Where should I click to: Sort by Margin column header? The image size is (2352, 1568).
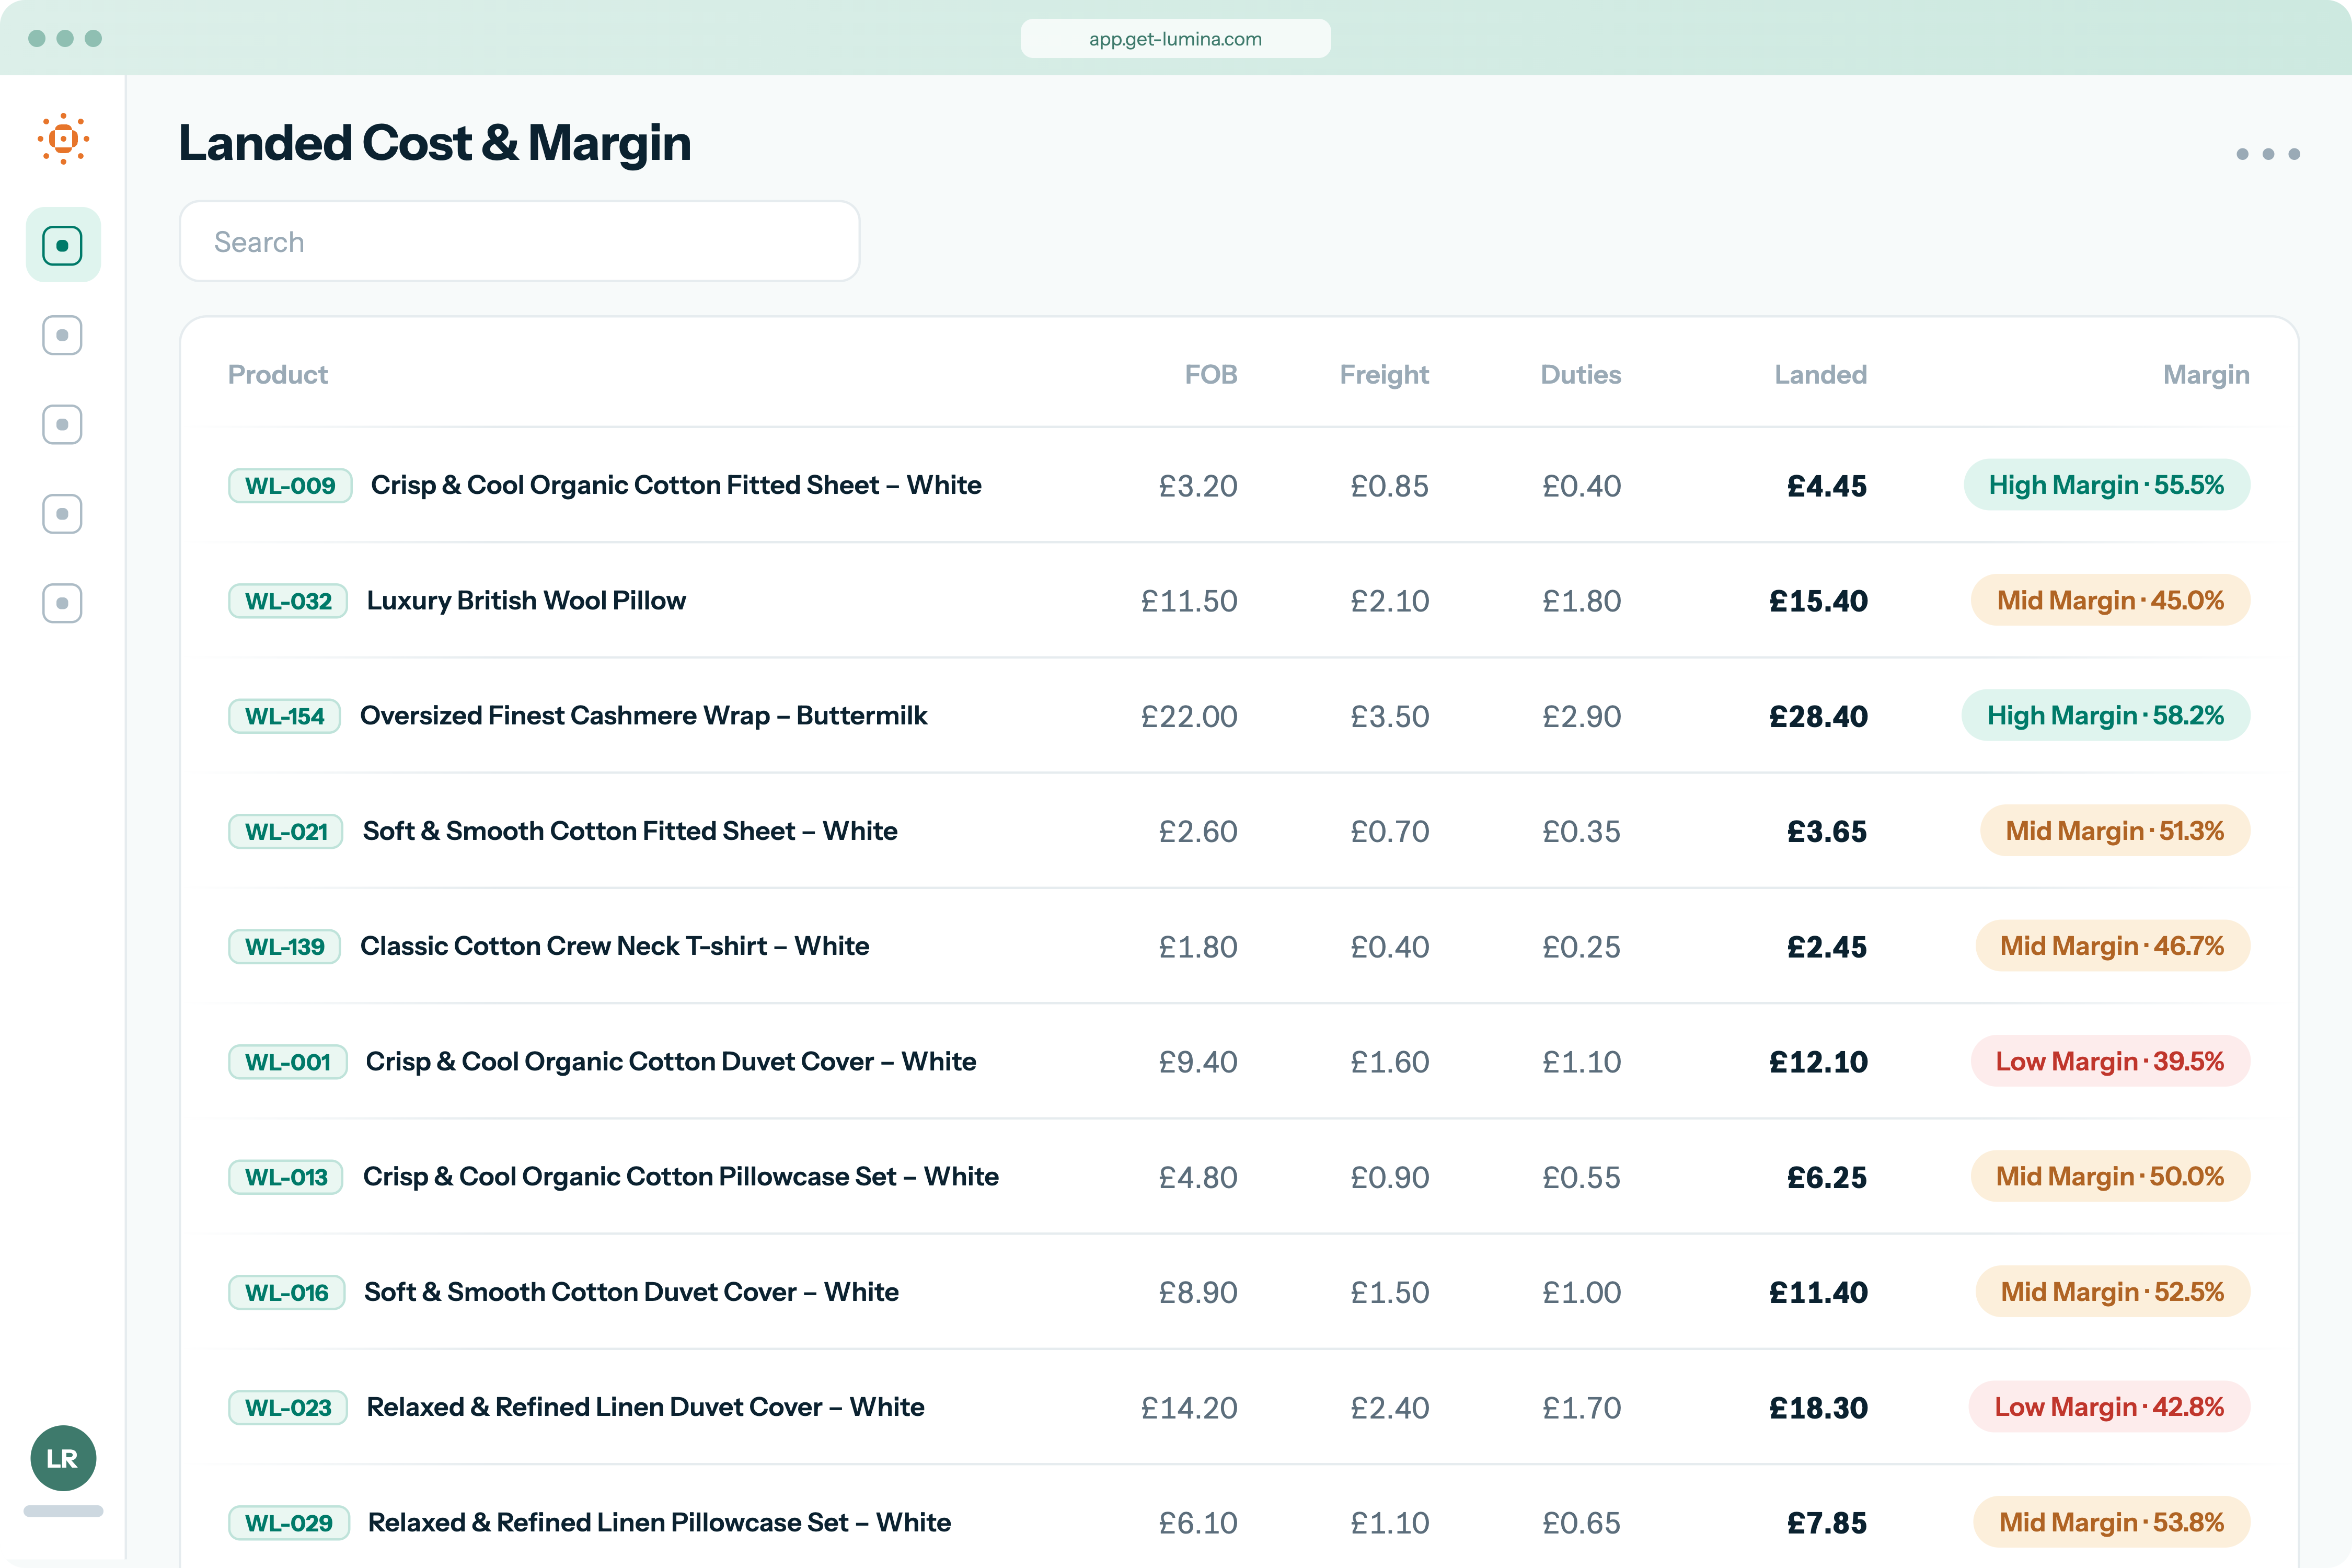tap(2206, 375)
